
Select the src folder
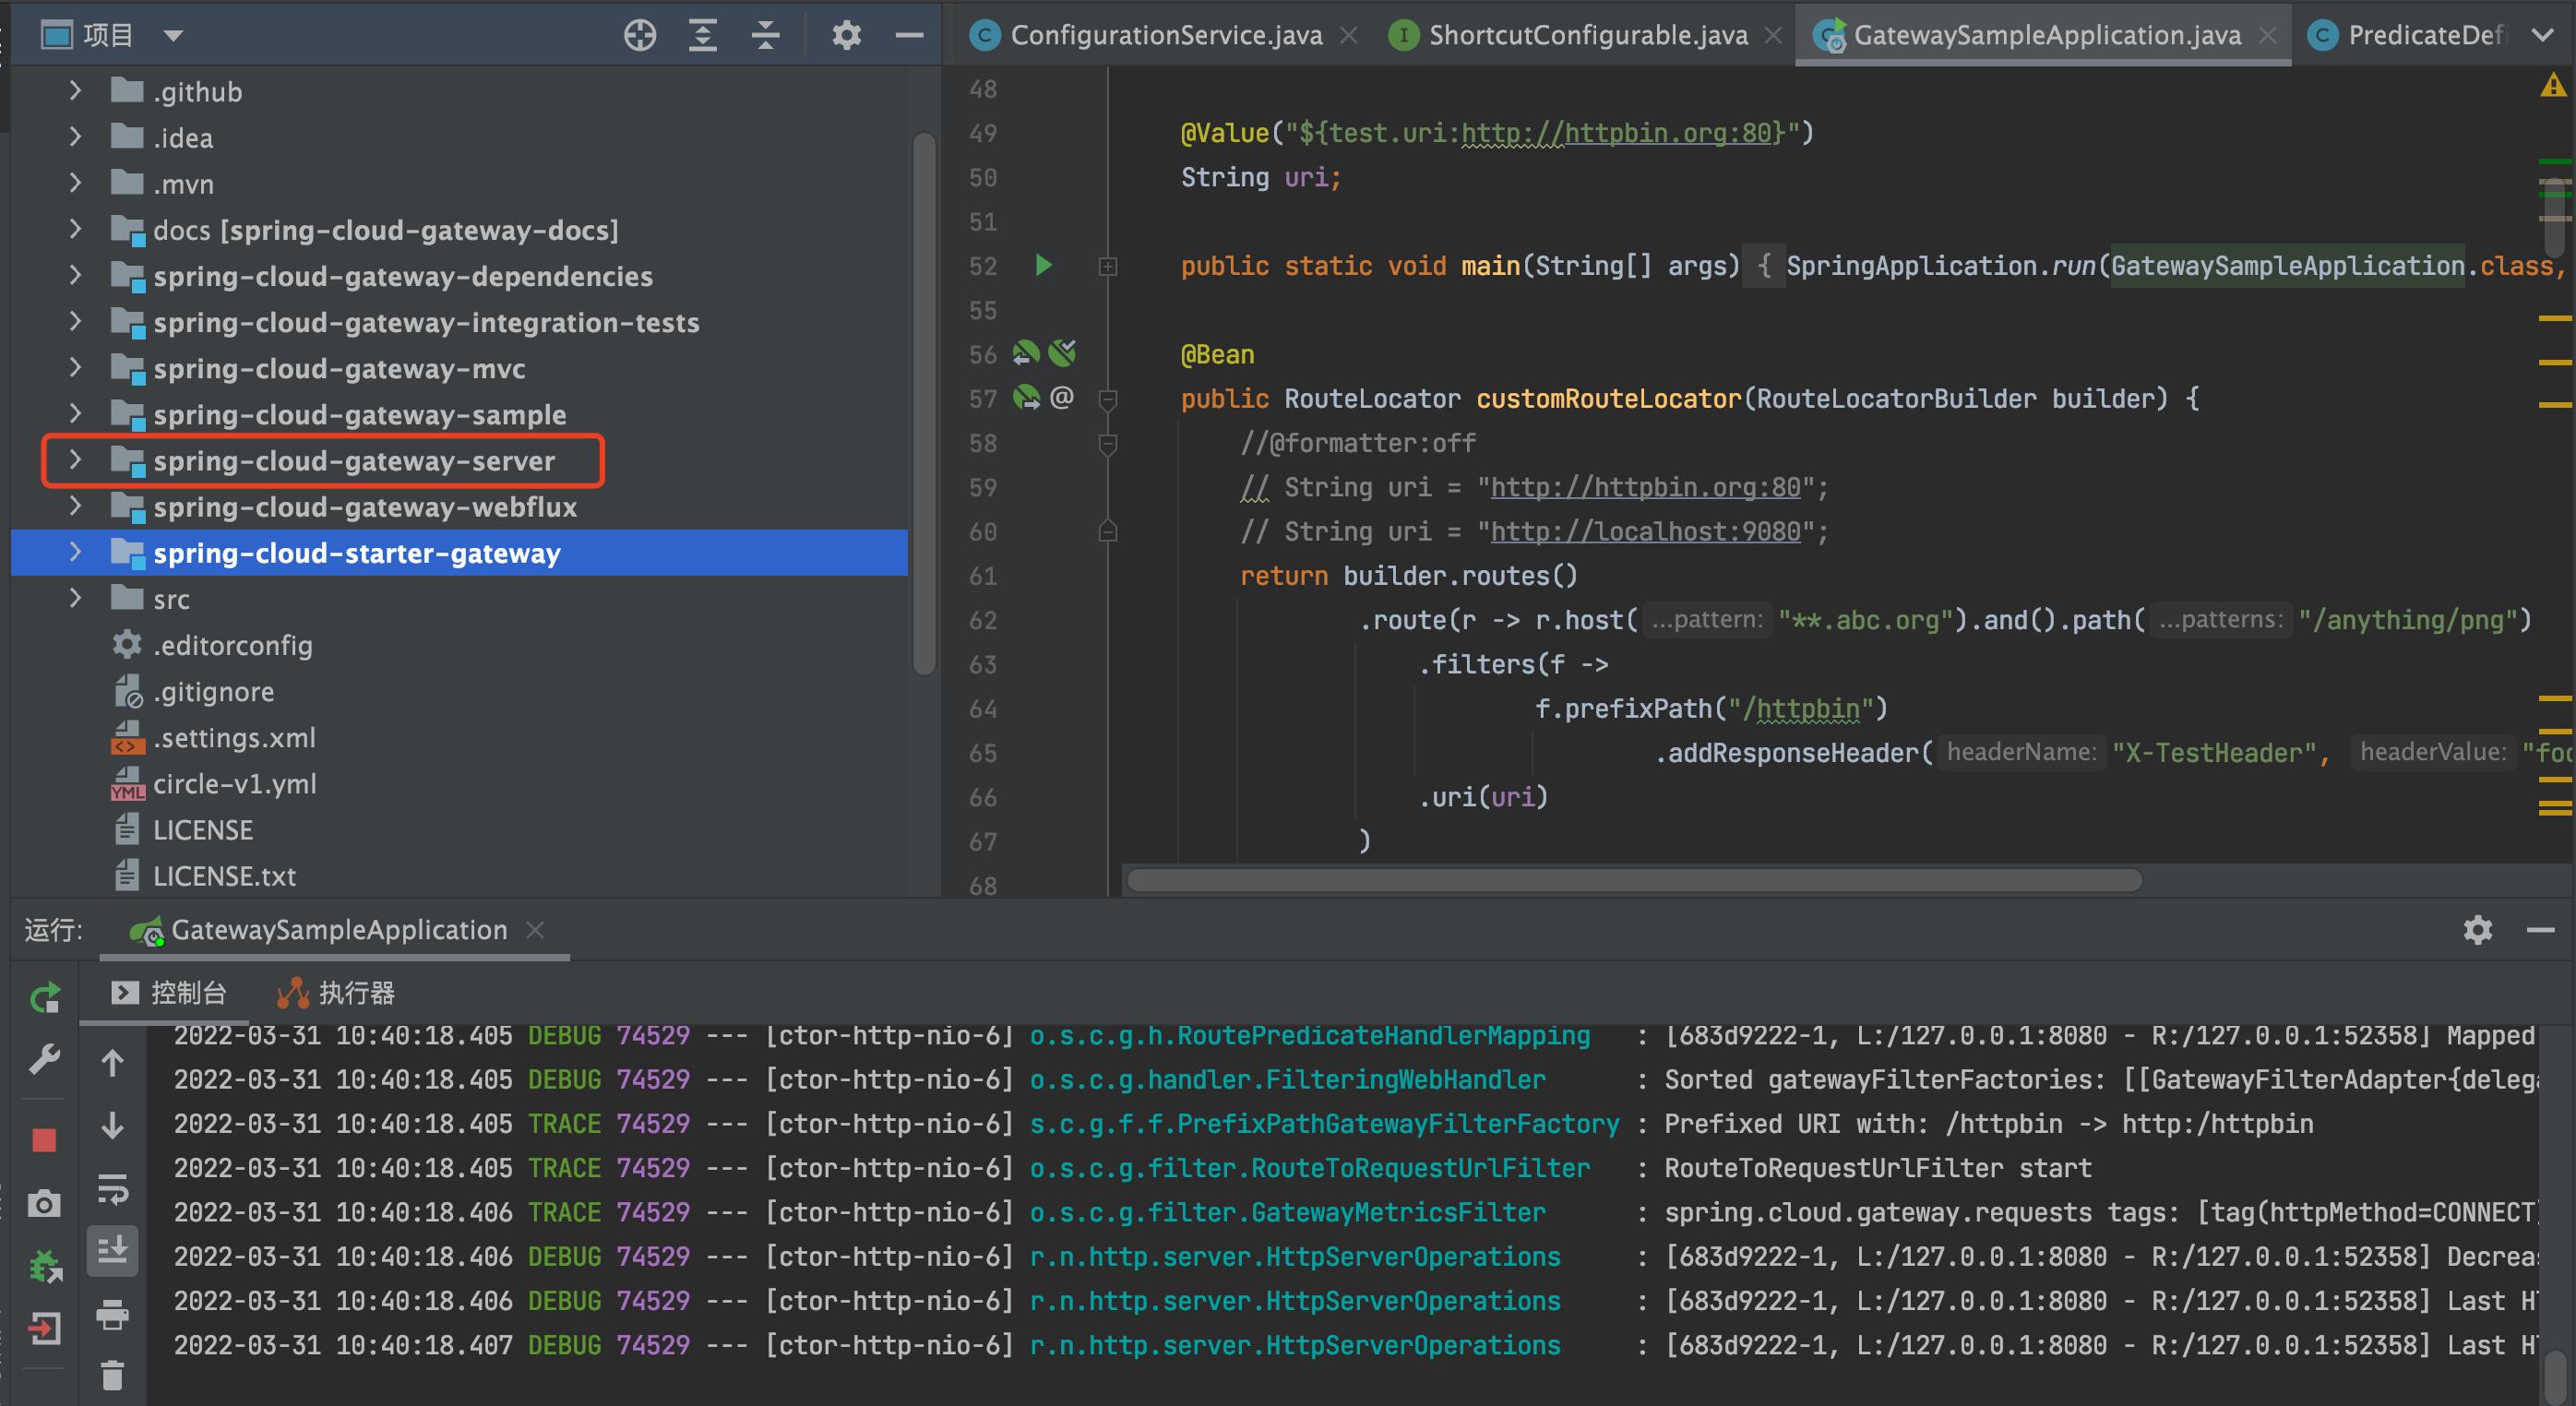[171, 599]
